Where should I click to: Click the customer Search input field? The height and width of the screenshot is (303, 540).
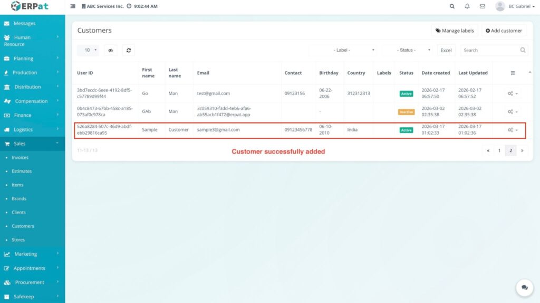point(489,50)
